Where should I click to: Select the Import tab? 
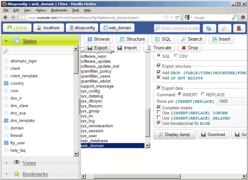127,48
